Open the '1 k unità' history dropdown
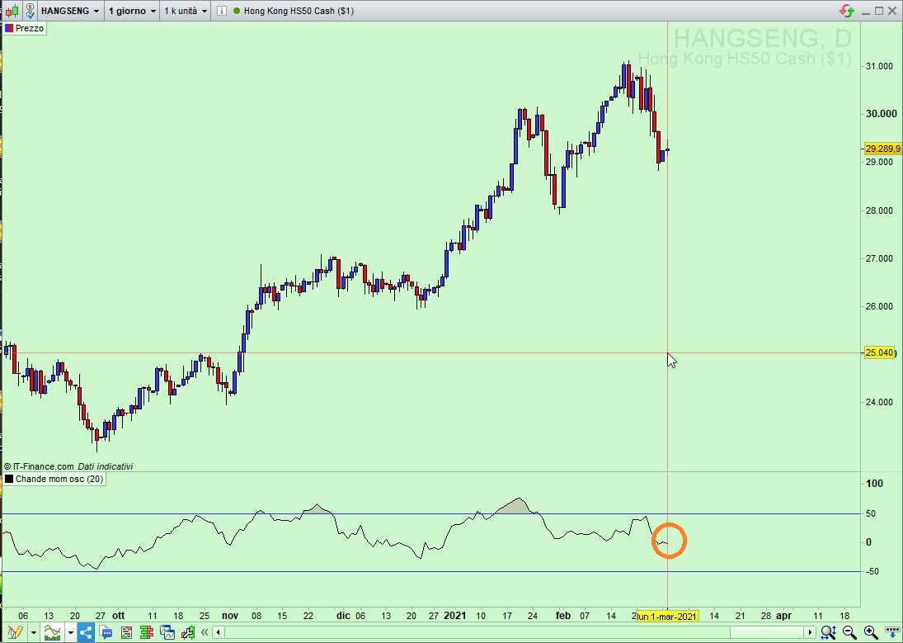The width and height of the screenshot is (903, 643). [x=186, y=11]
